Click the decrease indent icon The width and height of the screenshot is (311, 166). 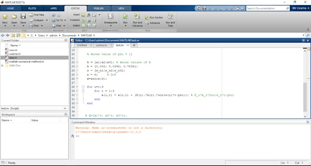click(x=94, y=26)
